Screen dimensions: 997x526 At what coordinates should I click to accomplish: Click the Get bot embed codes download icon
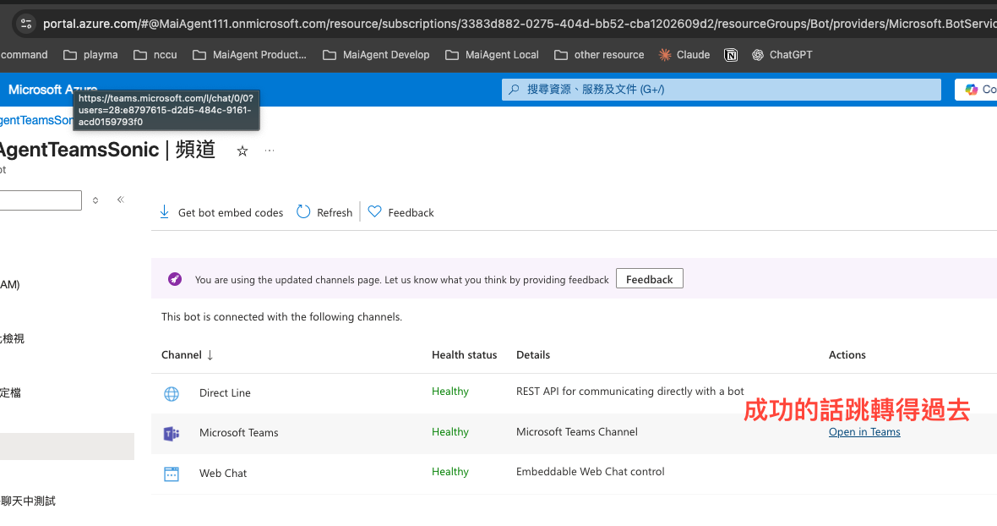[x=164, y=211]
